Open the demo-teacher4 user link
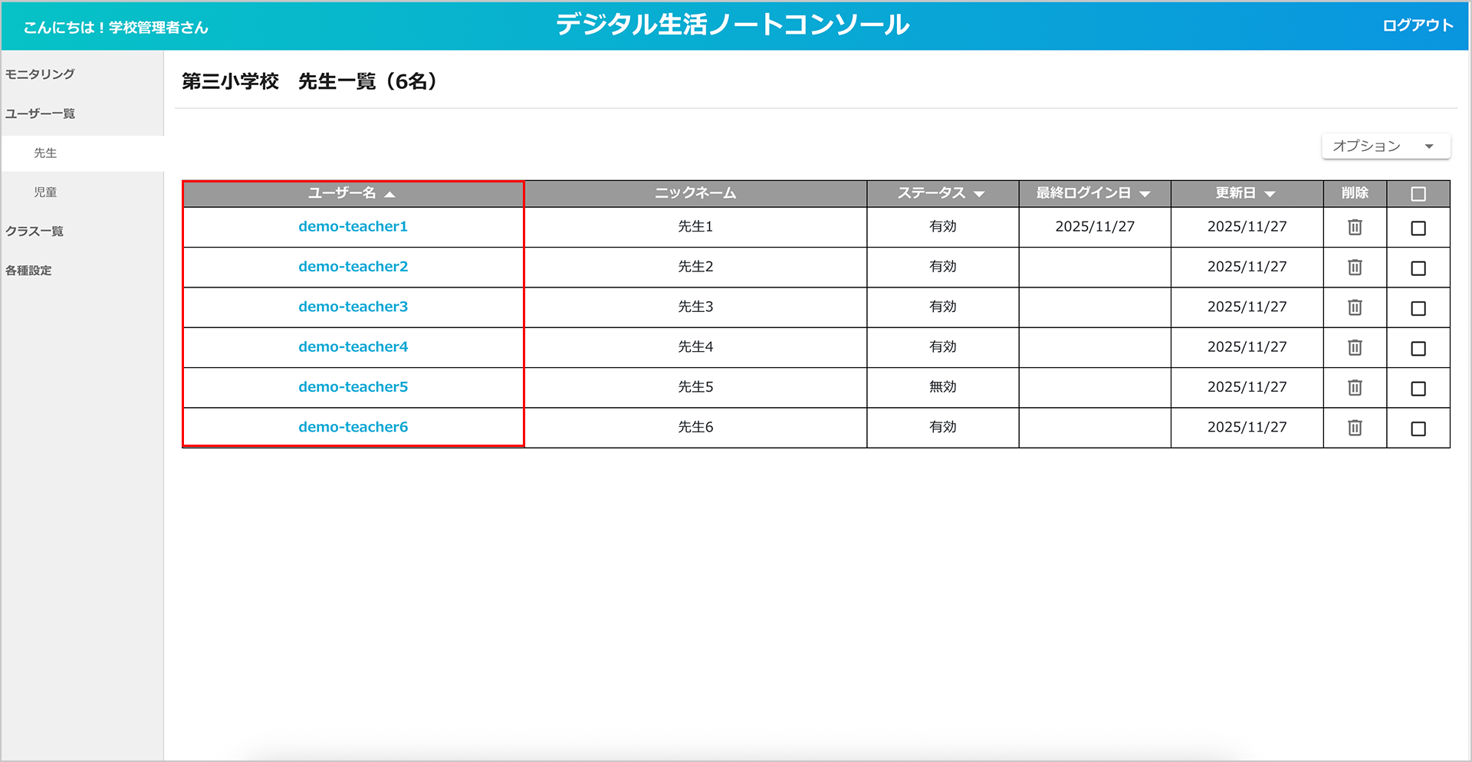Image resolution: width=1472 pixels, height=762 pixels. 353,347
